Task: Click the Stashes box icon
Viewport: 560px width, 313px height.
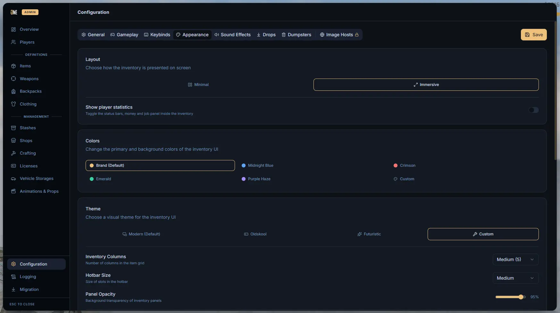Action: tap(13, 128)
